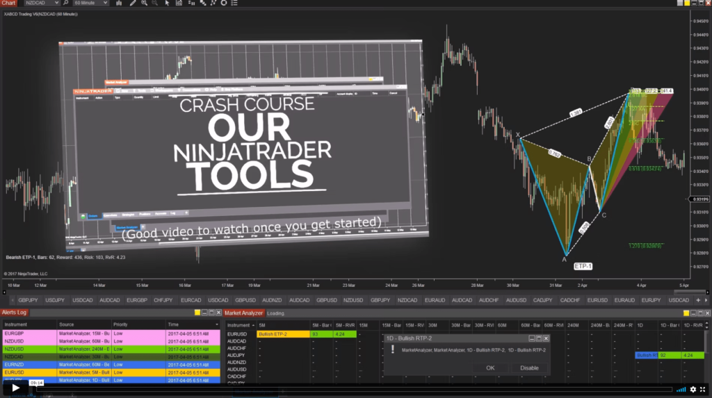Click the video progress bar

pyautogui.click(x=354, y=390)
